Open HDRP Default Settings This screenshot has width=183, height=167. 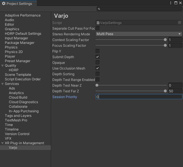pos(23,34)
